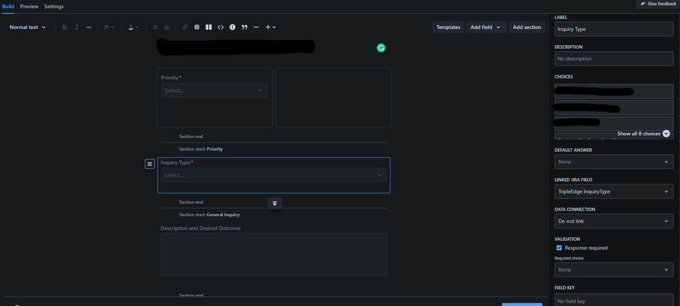Click Add section button
Screen dimensions: 680x306
click(527, 27)
